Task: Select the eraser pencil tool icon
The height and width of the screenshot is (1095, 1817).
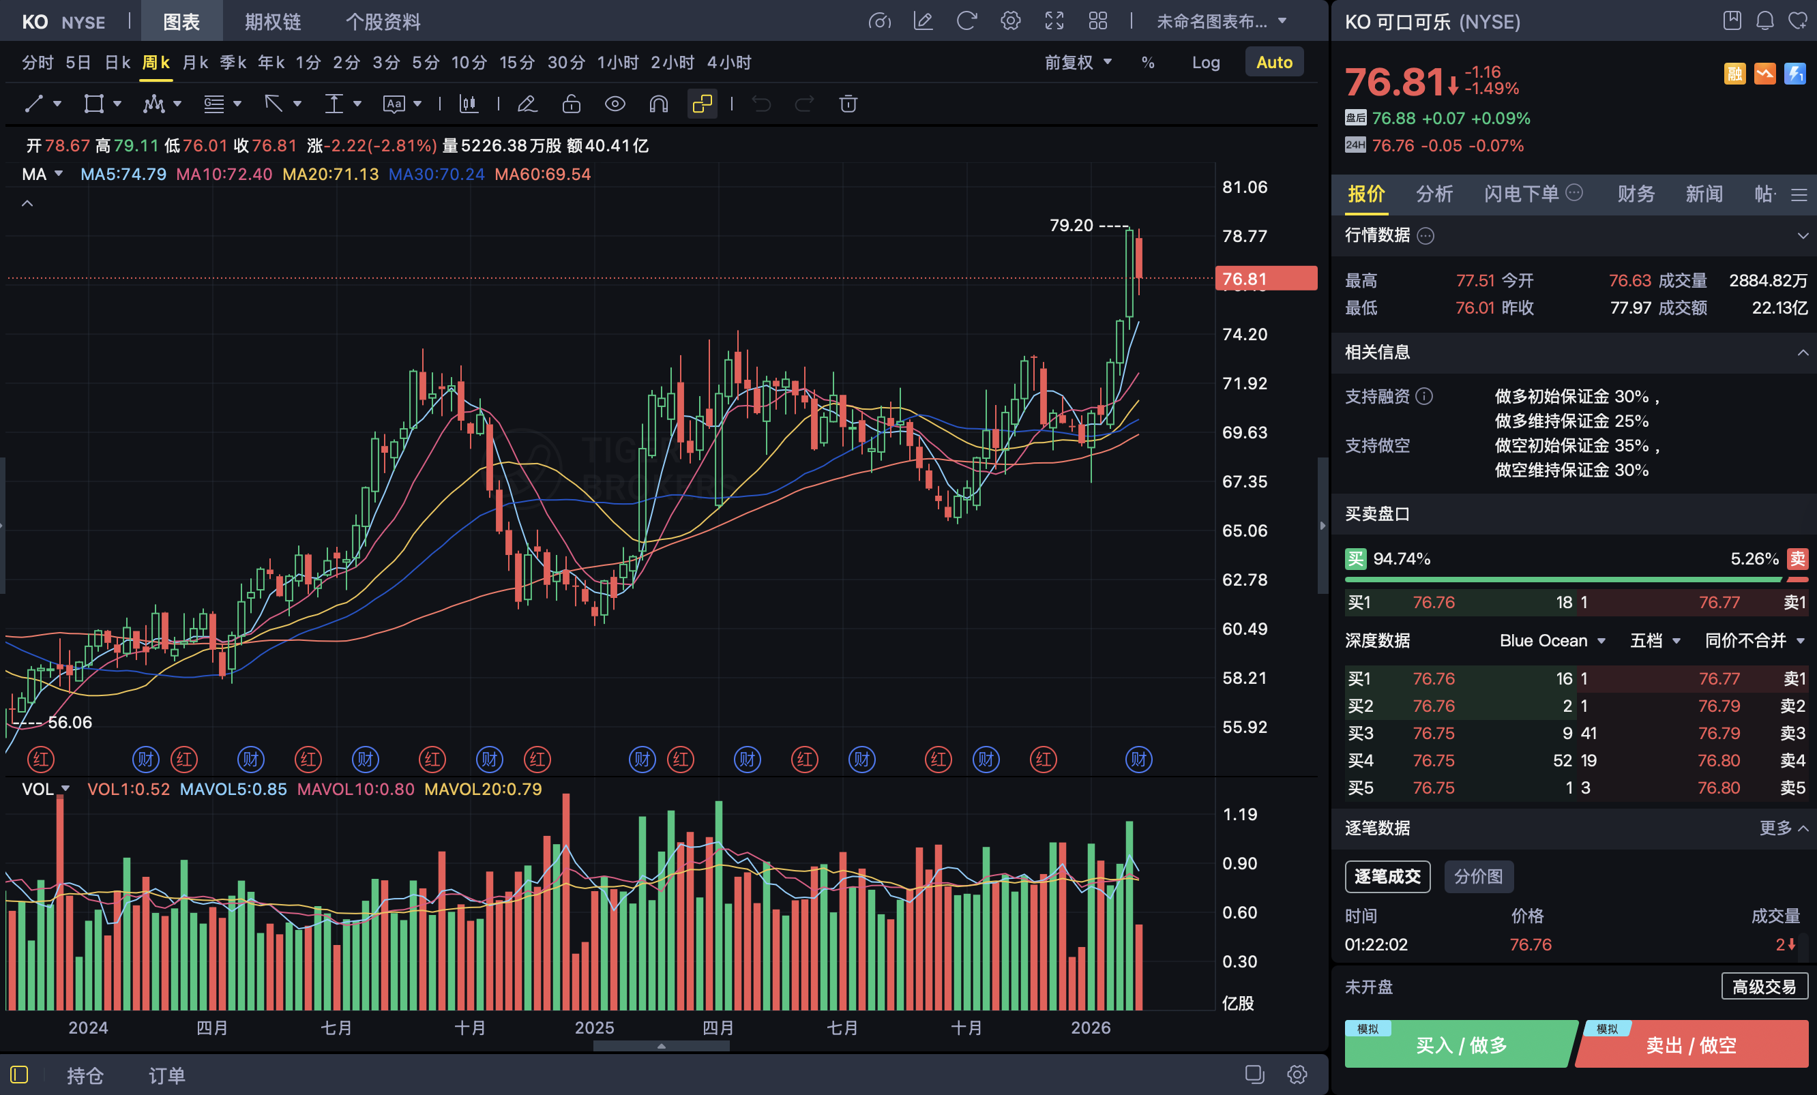Action: coord(527,104)
